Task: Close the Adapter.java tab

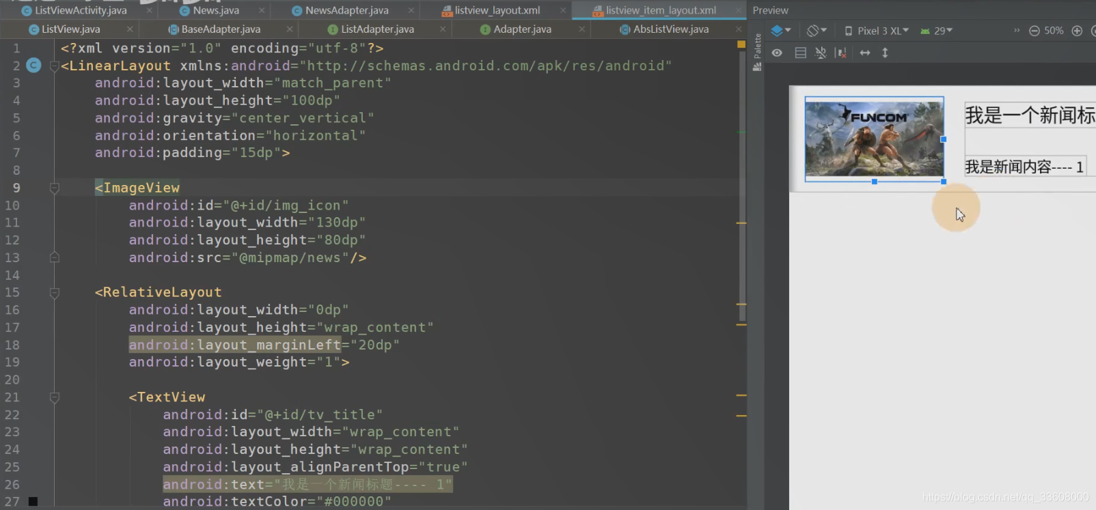Action: (x=581, y=29)
